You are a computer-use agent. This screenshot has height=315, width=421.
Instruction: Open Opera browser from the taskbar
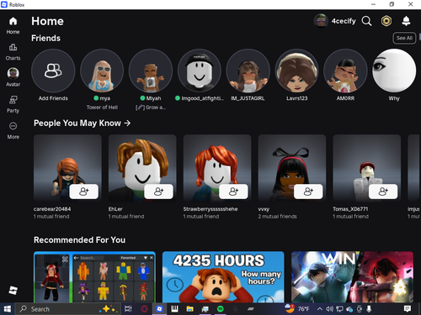pos(144,309)
